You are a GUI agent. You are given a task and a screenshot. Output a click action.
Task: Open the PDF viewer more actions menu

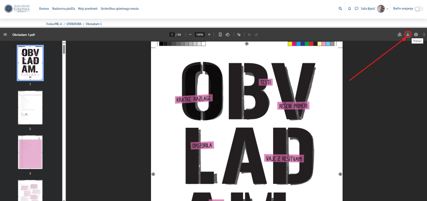click(x=424, y=35)
